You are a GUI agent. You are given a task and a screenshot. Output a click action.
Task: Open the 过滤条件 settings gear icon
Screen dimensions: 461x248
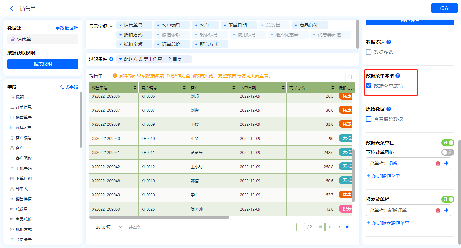coord(111,59)
